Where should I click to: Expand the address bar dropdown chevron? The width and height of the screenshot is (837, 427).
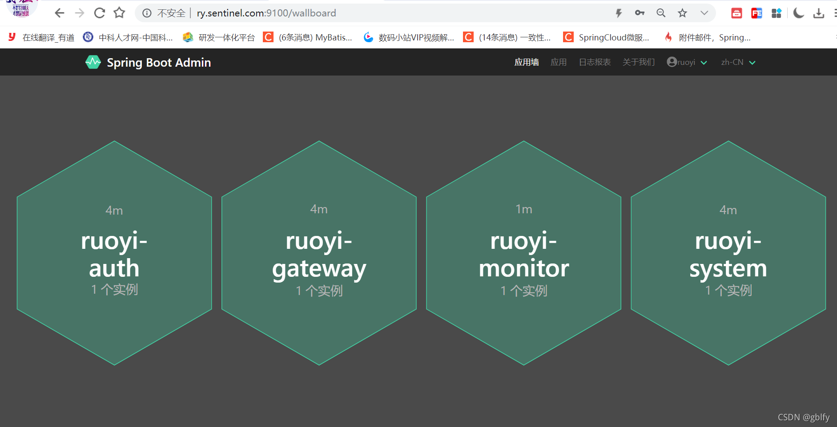[x=704, y=13]
